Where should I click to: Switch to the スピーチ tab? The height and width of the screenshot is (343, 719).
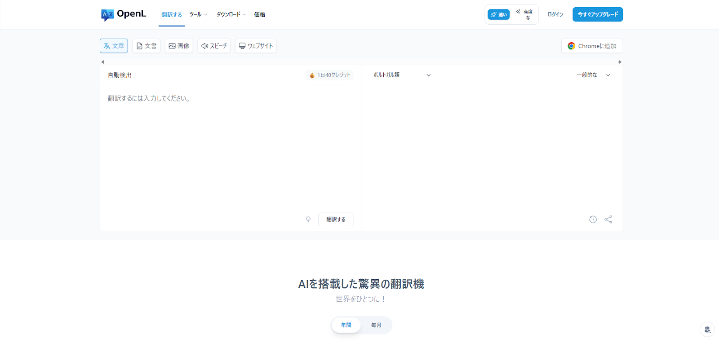click(x=214, y=46)
